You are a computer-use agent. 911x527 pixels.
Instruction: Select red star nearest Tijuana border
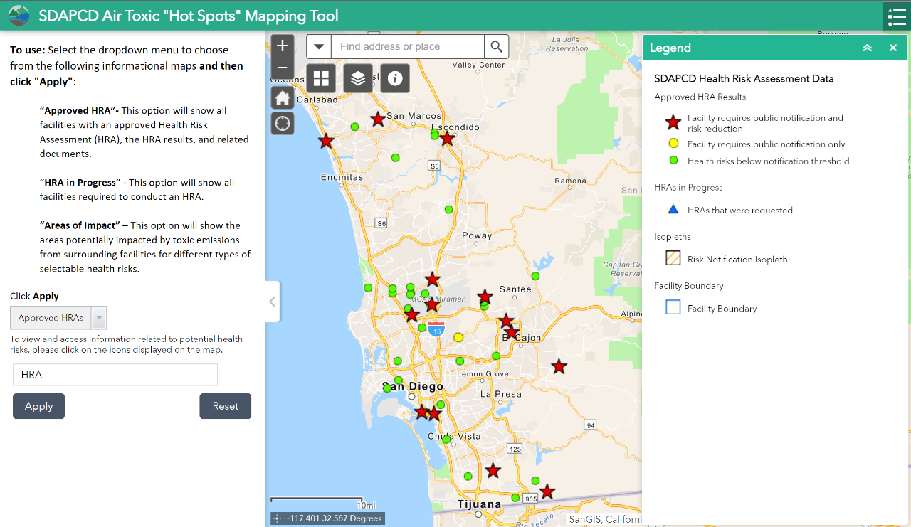[x=547, y=491]
